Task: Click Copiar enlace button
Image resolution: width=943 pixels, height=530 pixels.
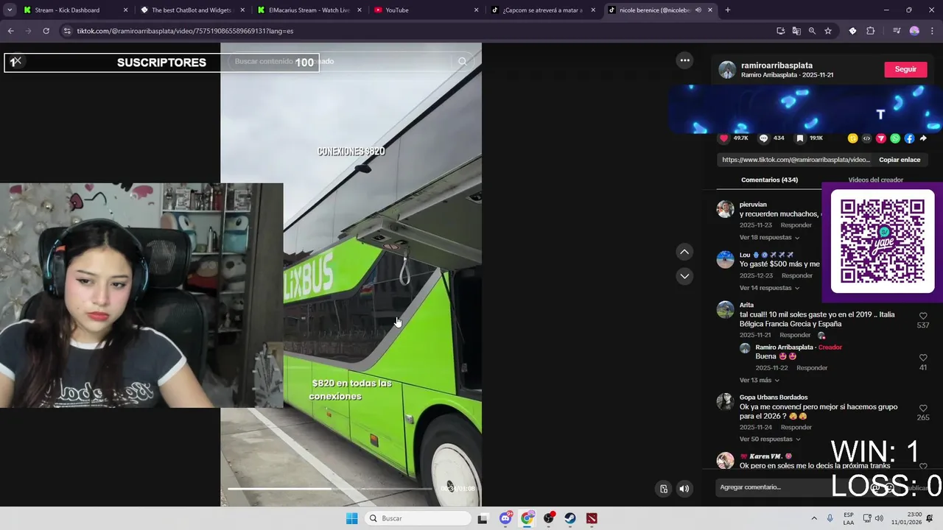Action: (x=900, y=160)
